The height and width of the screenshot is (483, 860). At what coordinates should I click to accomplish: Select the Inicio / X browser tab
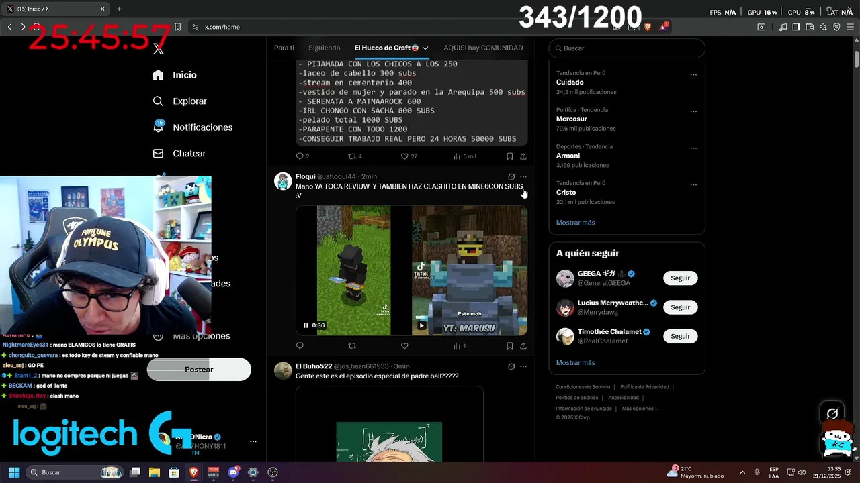click(x=57, y=9)
